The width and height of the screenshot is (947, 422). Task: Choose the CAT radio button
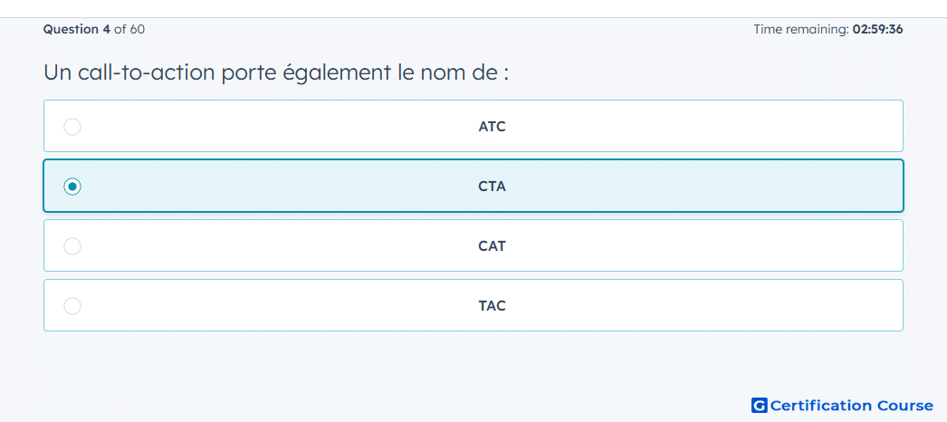(72, 246)
